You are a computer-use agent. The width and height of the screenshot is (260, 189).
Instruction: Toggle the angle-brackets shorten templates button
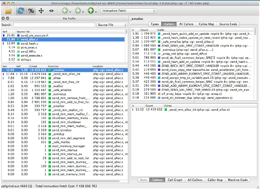[x=51, y=11]
